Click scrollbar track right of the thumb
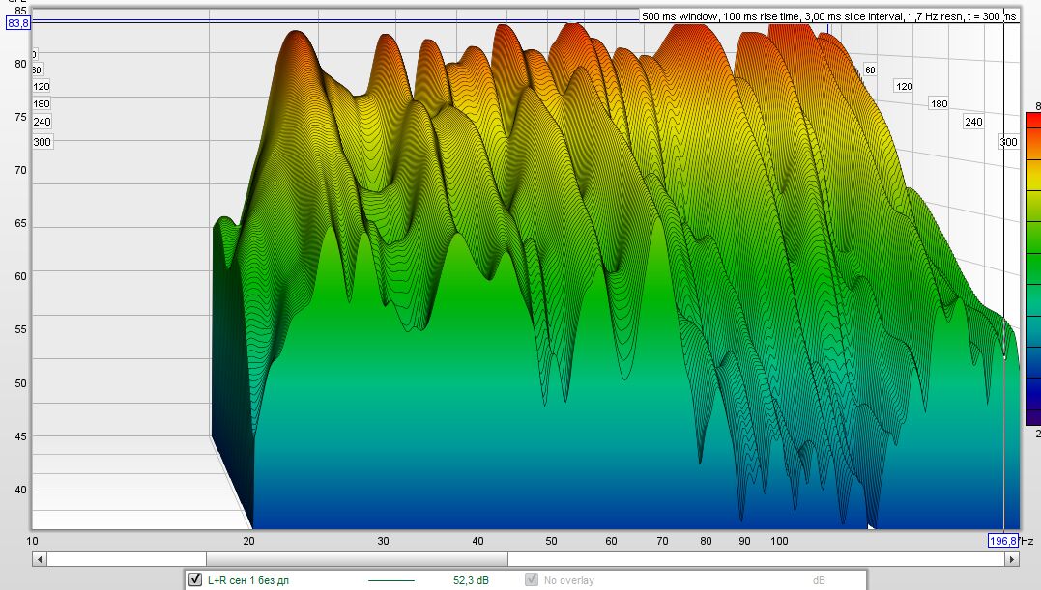Screen dimensions: 1041x590 [x=754, y=559]
